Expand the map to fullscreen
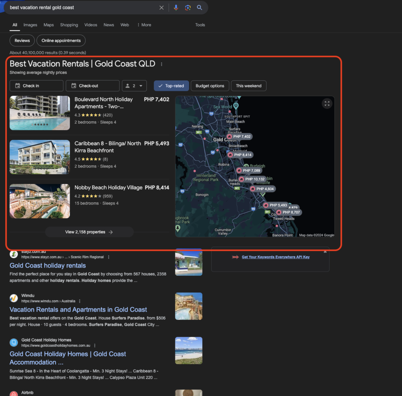402x396 pixels. [x=327, y=104]
